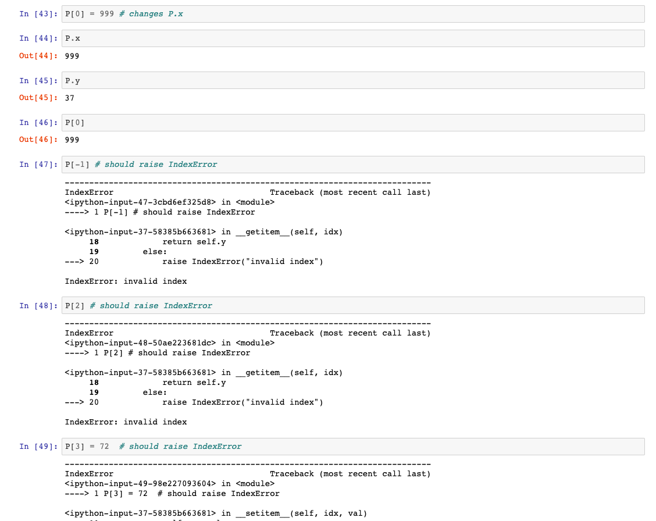Screen dimensions: 656x521
Task: Select the P.x cell In [44]
Action: coord(233,38)
